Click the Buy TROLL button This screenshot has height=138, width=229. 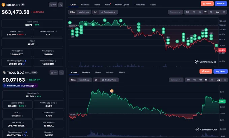coord(220,71)
